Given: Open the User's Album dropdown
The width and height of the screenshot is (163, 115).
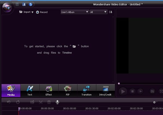Looking at the screenshot, I should coord(75,12).
